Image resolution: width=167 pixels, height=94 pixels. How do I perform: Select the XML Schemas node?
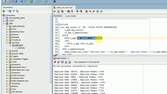(17, 92)
